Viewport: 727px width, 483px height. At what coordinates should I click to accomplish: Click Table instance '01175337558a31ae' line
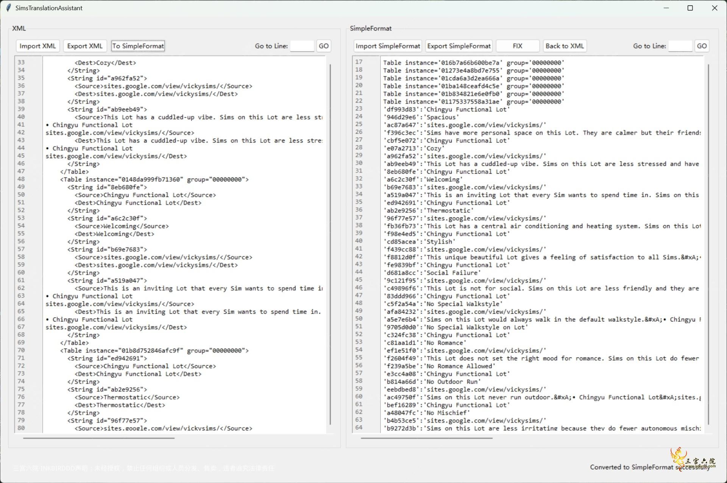click(x=474, y=101)
